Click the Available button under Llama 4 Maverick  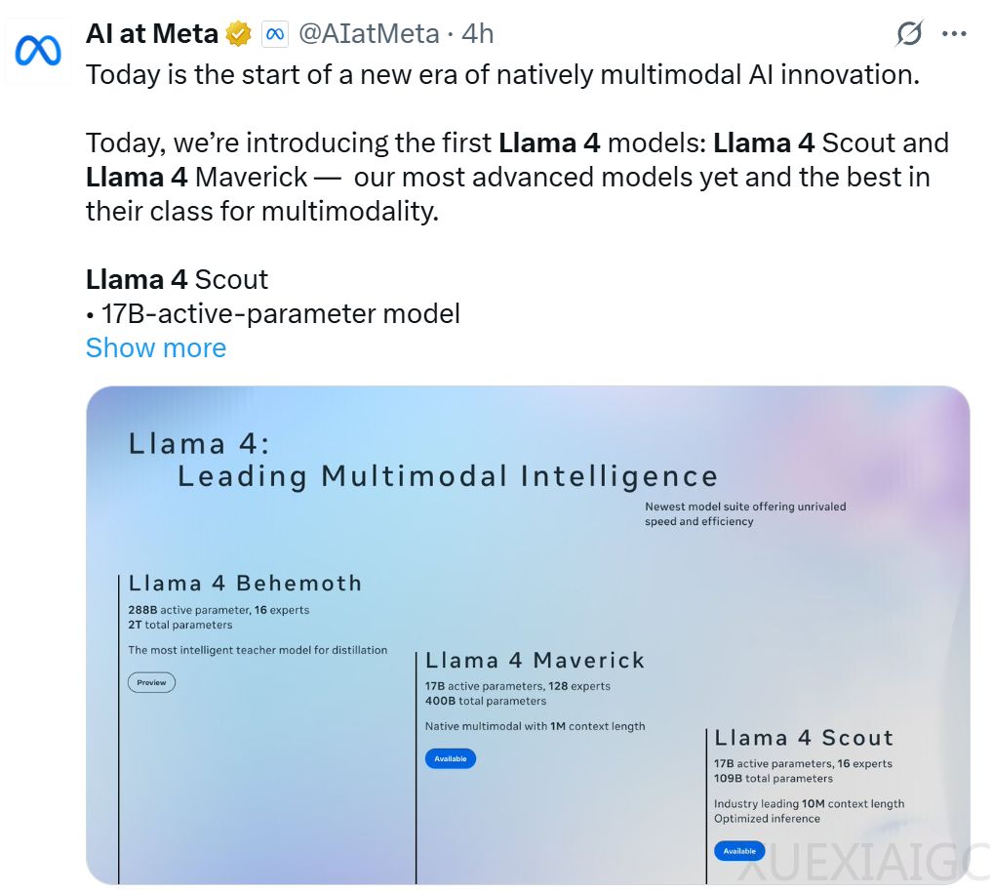click(451, 758)
